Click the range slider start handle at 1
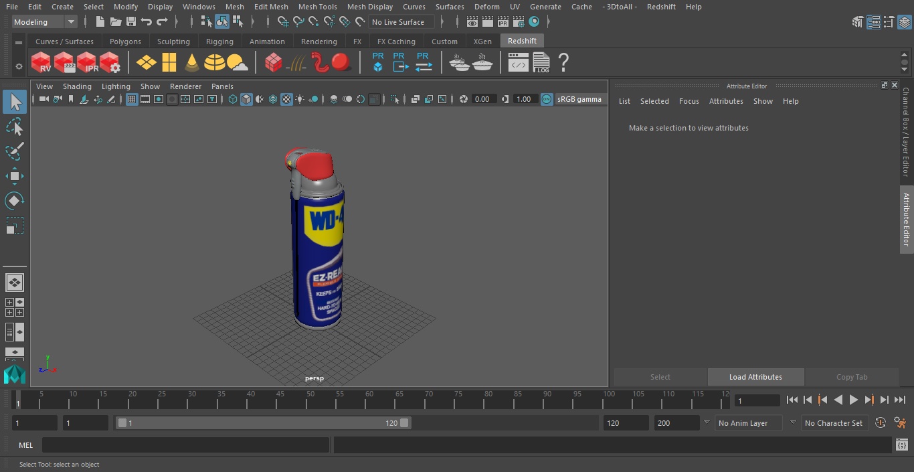The image size is (914, 472). click(122, 423)
